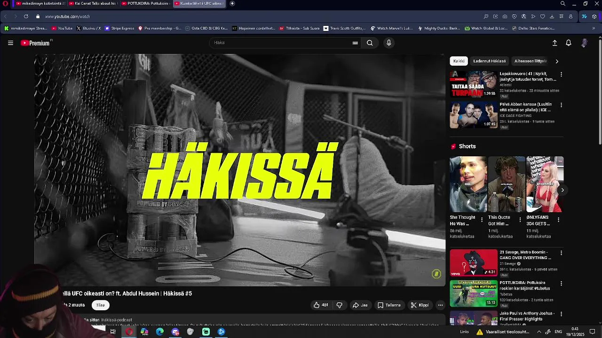Open Opera ad blocker shield icon
The width and height of the screenshot is (602, 338).
[x=514, y=16]
